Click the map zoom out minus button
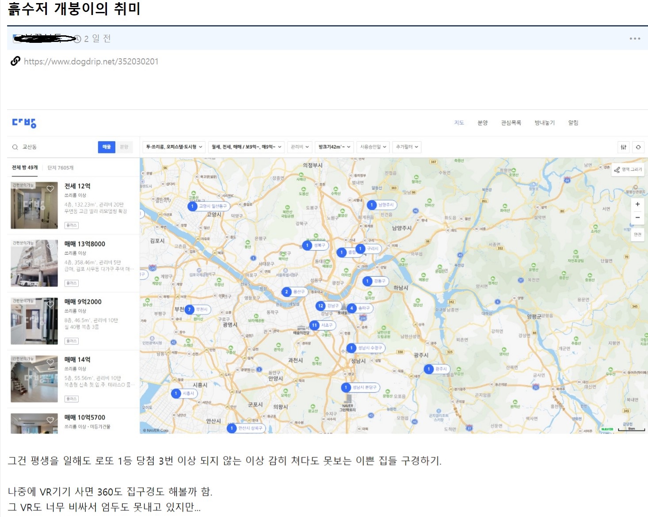648x517 pixels. [637, 217]
